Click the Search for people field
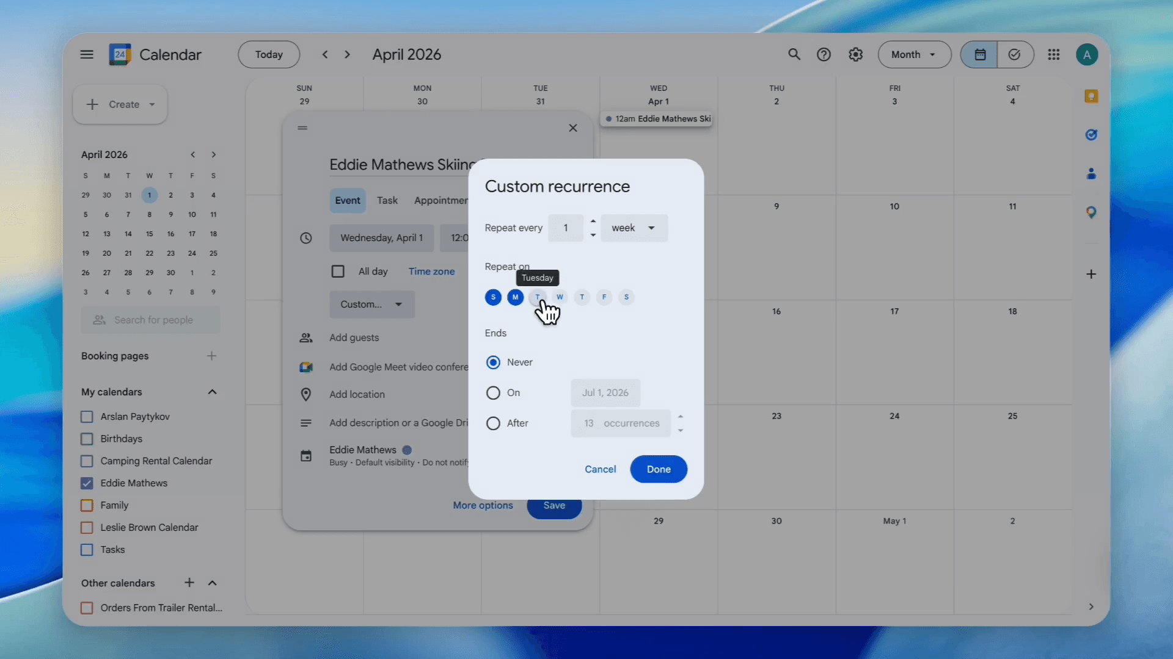This screenshot has width=1173, height=659. point(151,320)
